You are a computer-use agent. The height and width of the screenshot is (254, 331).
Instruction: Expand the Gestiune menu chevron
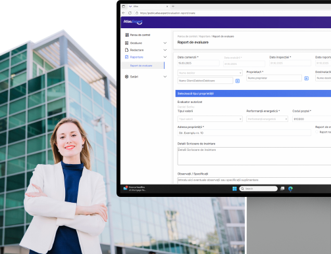coord(165,43)
